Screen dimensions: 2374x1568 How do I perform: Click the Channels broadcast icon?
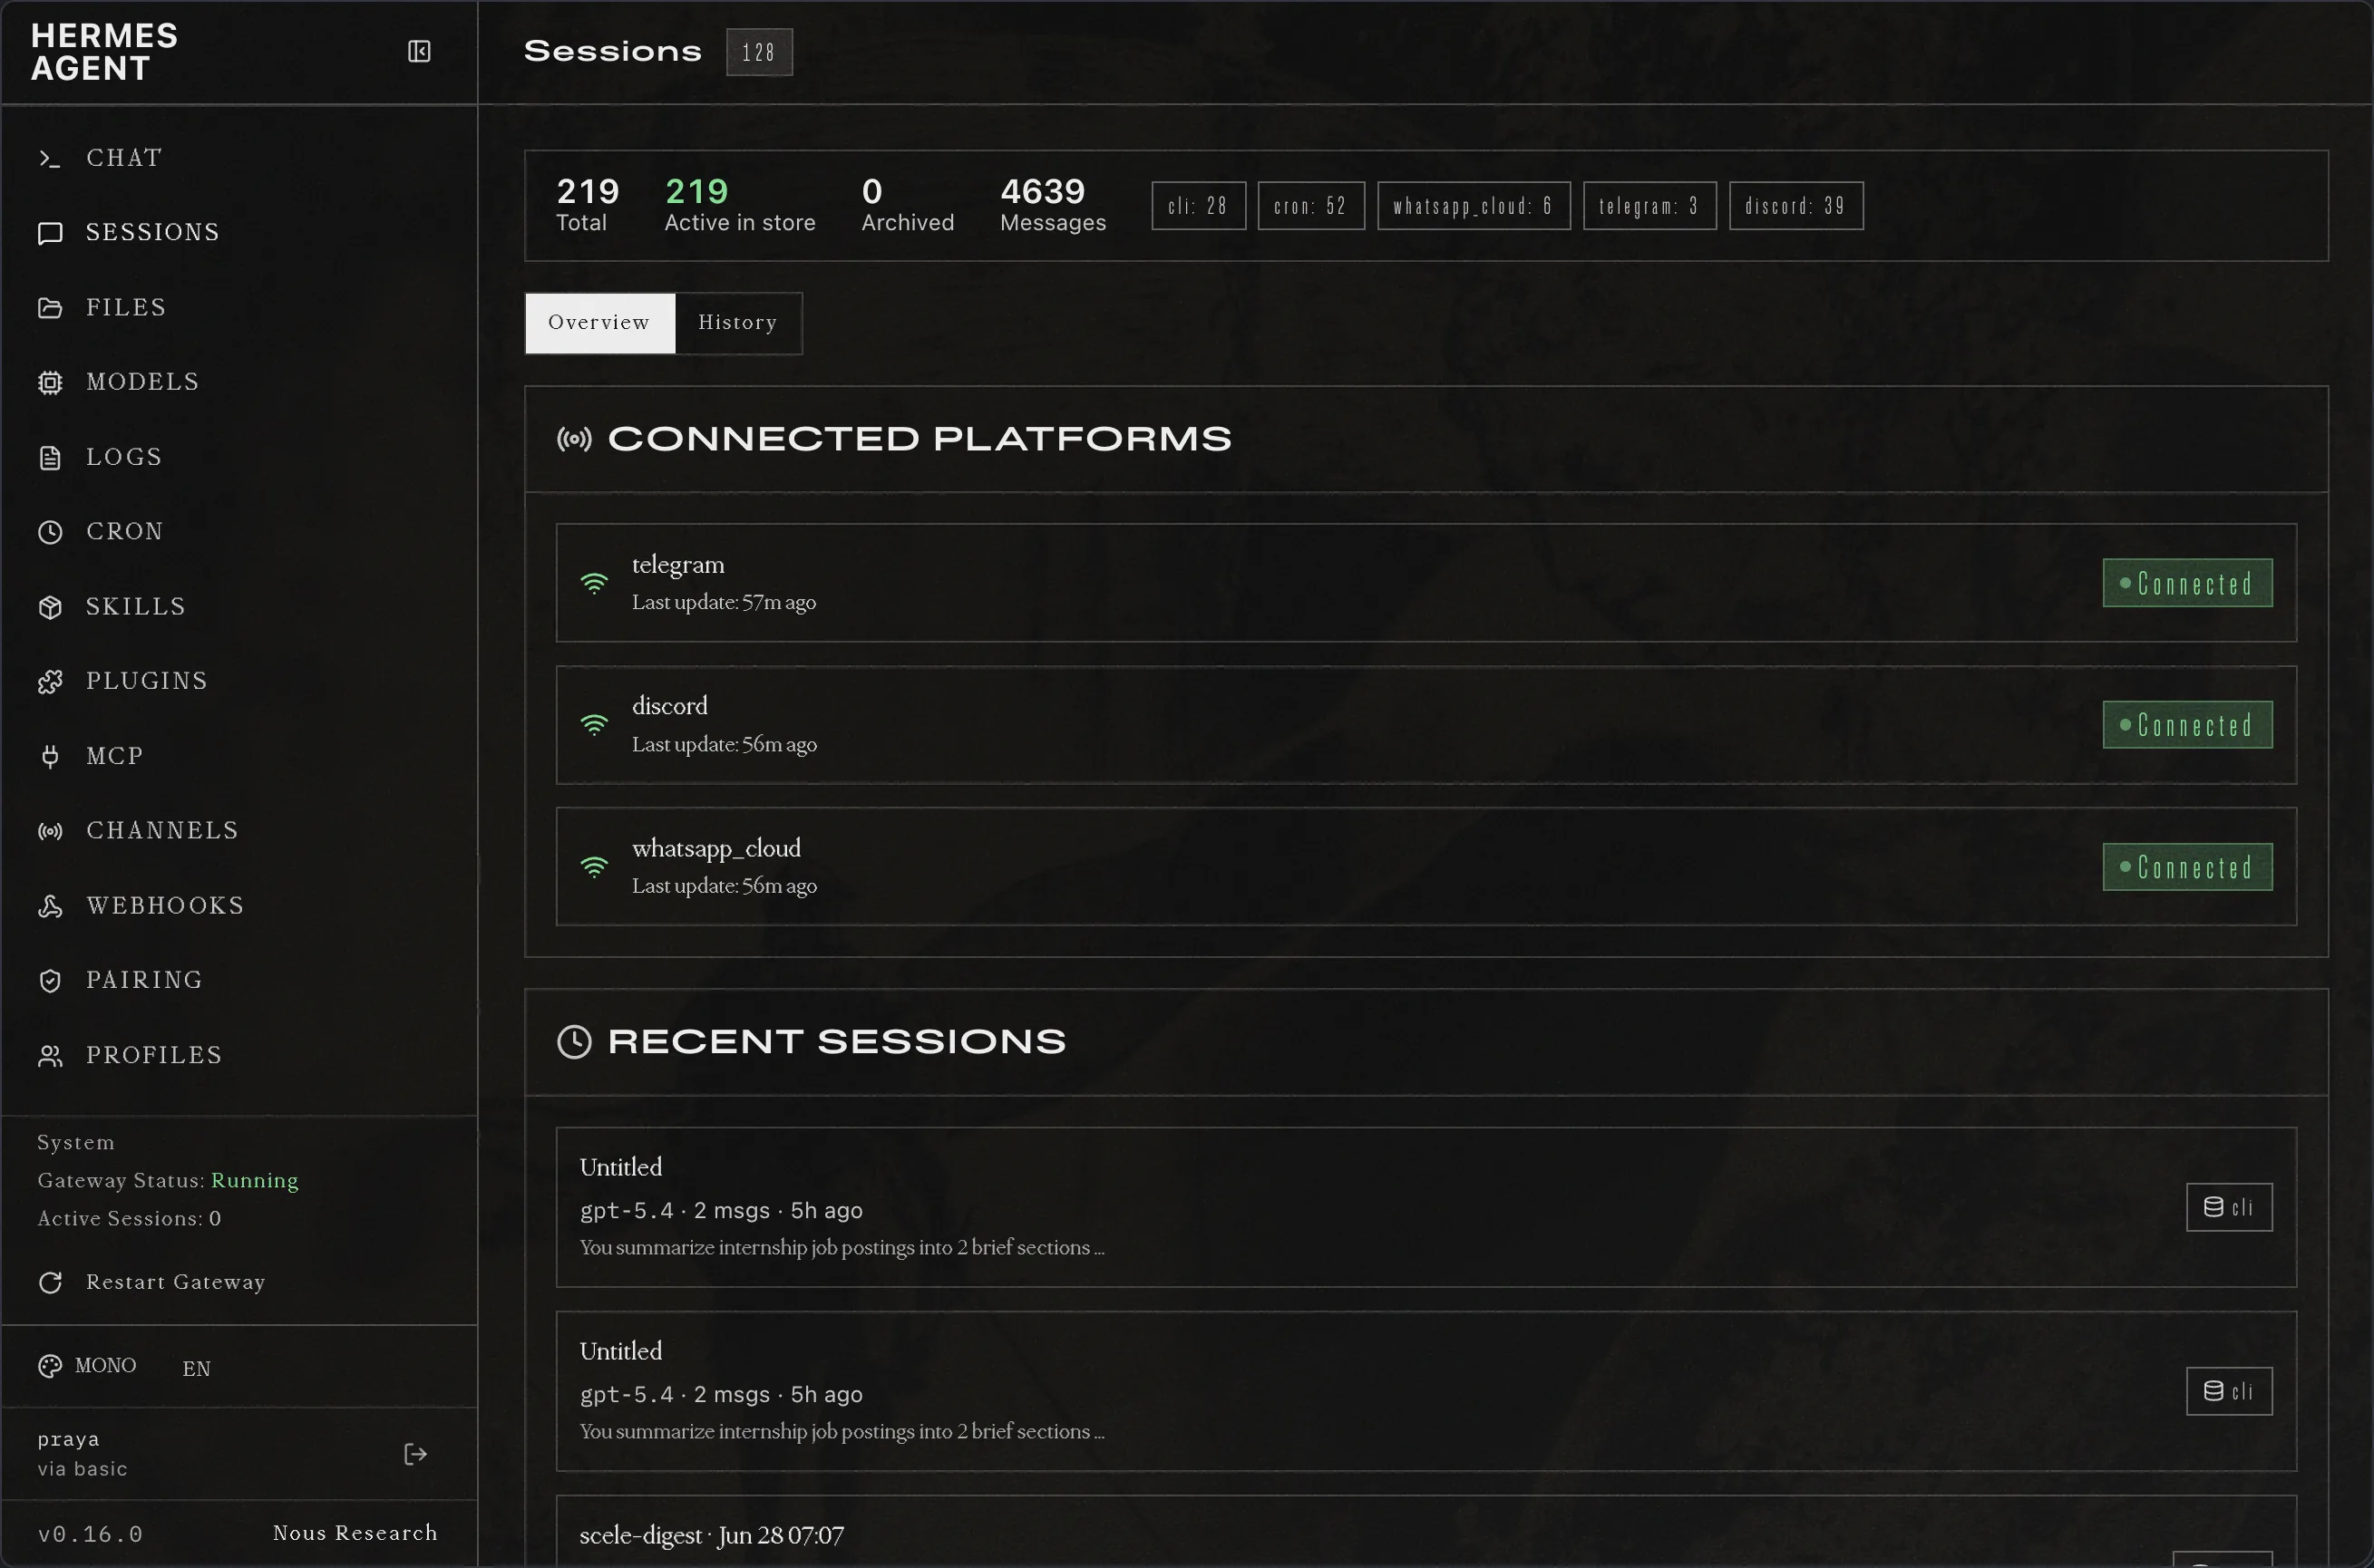point(50,831)
